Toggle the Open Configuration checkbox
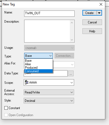 [6, 115]
